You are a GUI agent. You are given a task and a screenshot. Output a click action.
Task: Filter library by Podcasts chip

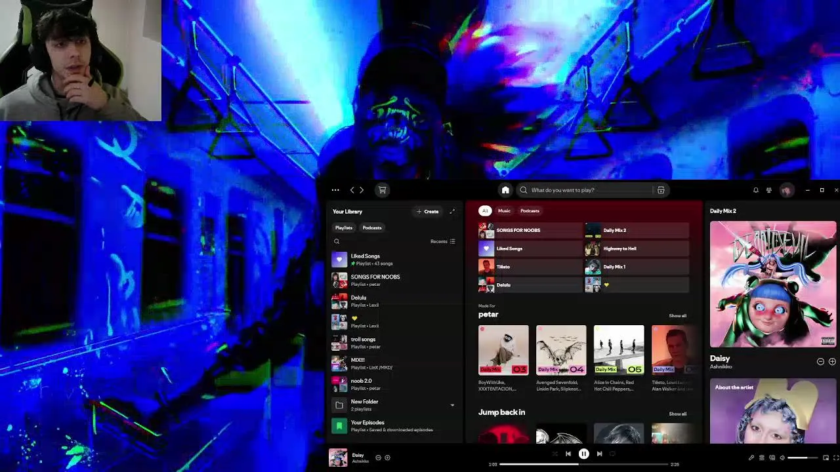pos(372,227)
